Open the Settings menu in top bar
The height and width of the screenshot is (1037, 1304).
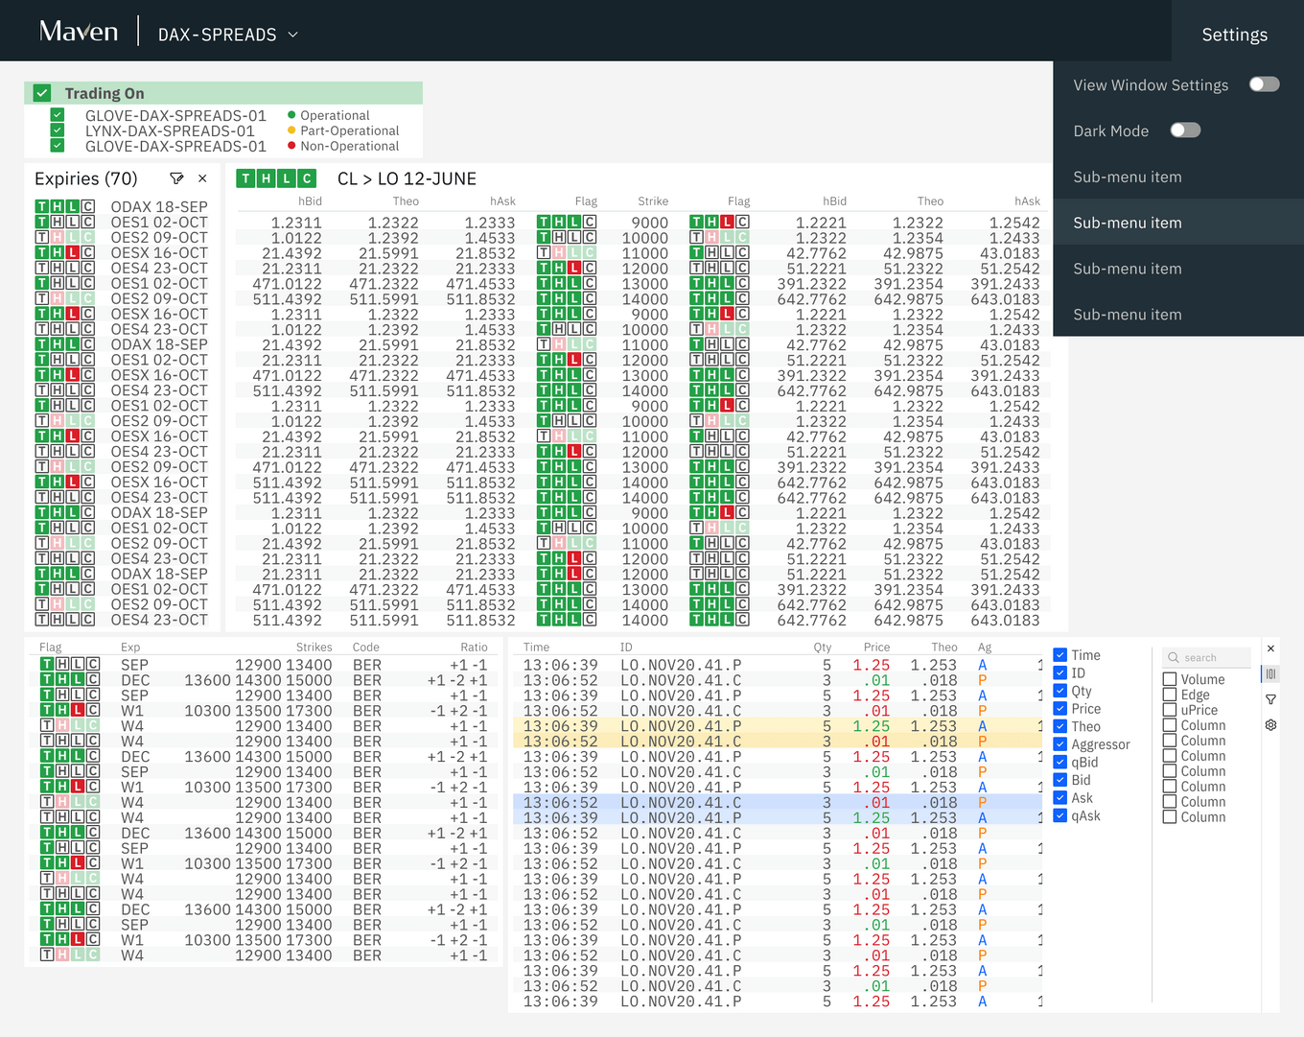tap(1234, 35)
